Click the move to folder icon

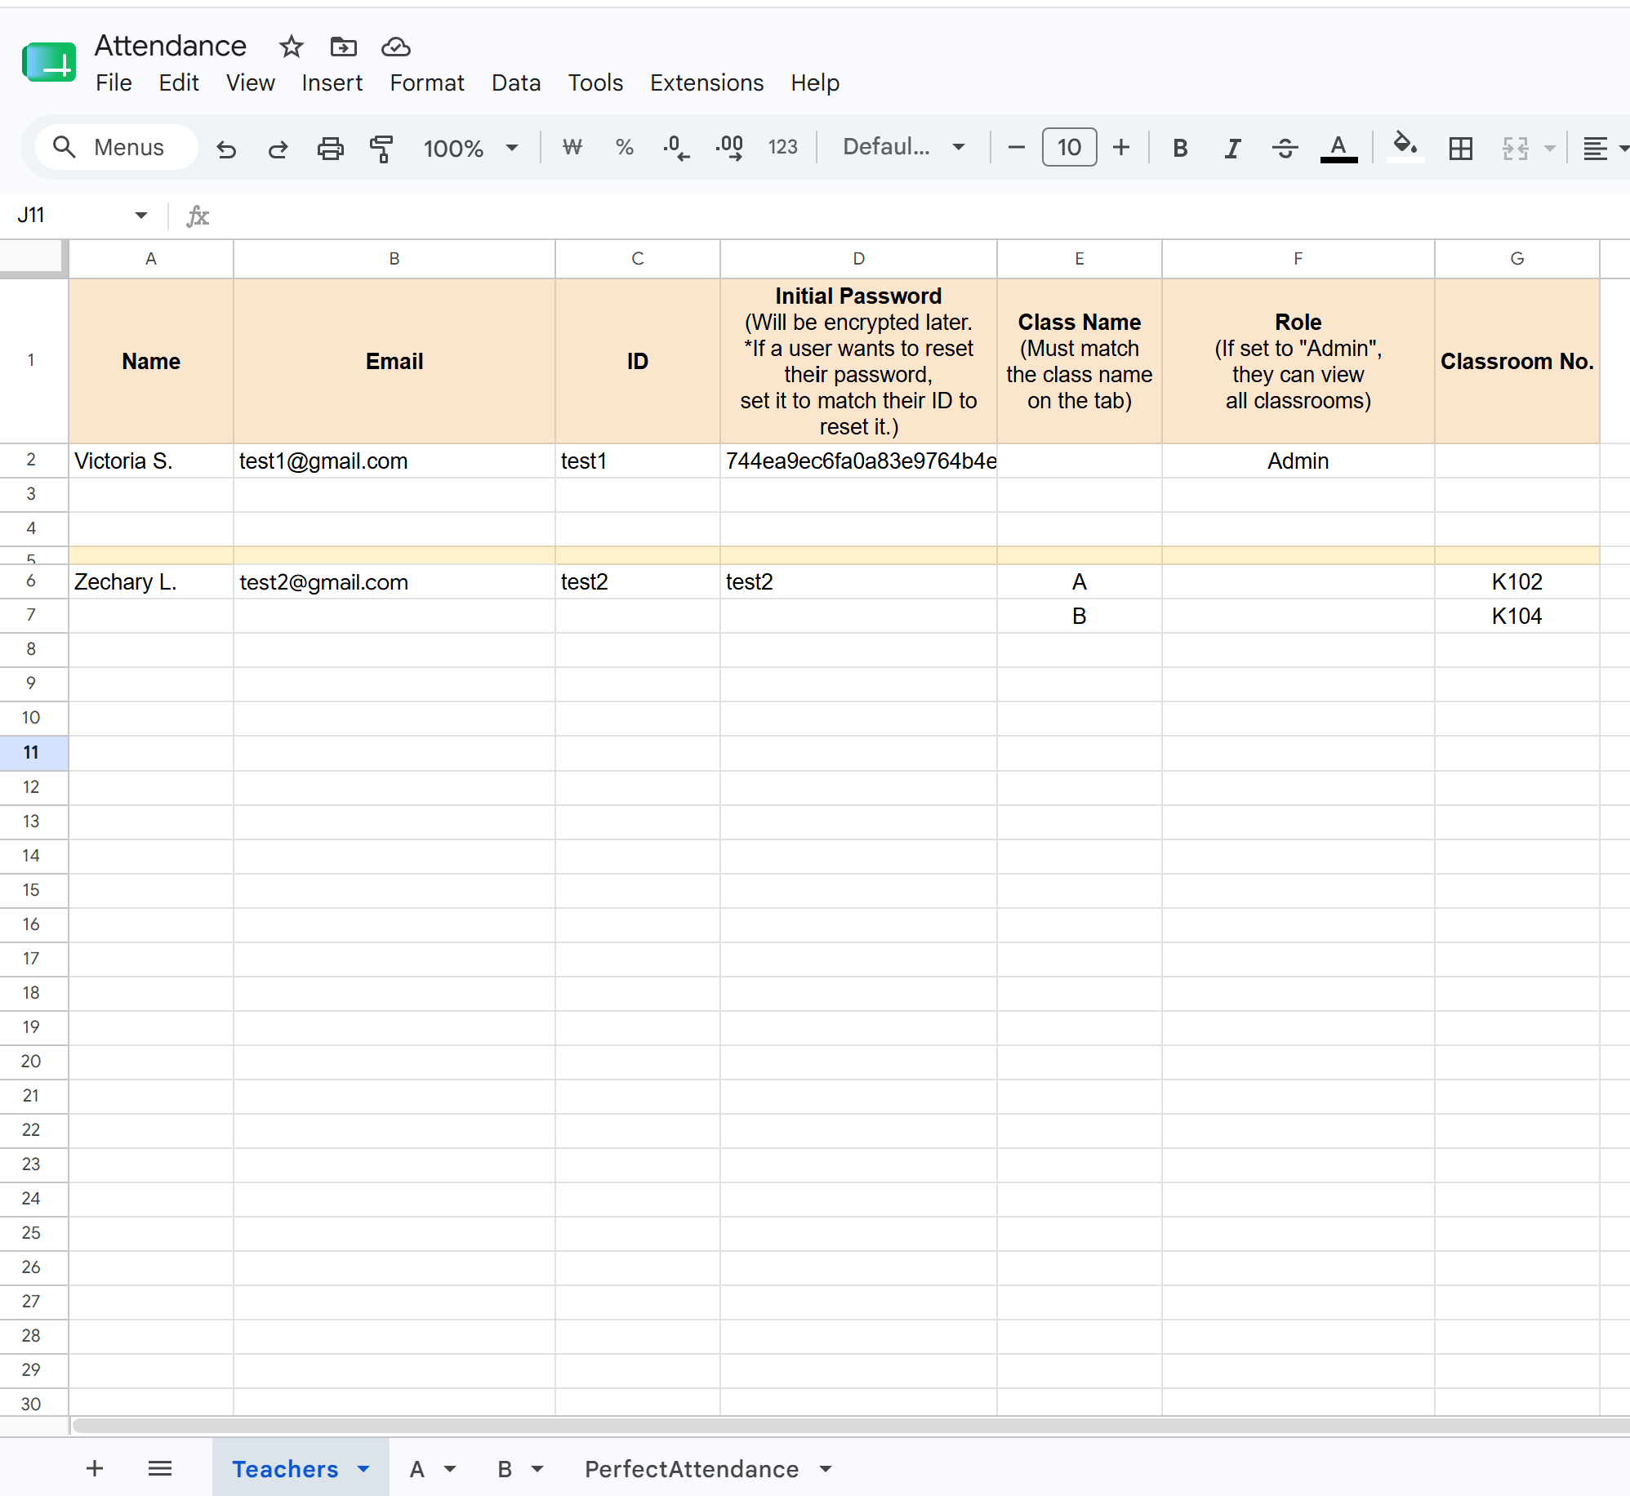tap(344, 47)
